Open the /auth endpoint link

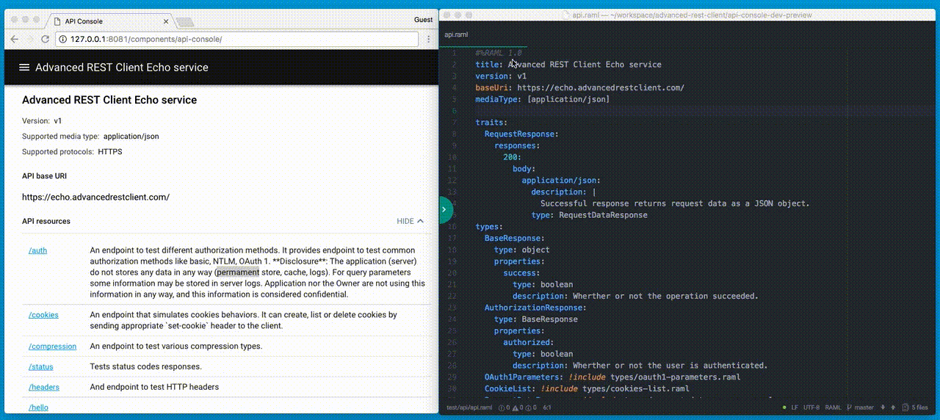38,250
